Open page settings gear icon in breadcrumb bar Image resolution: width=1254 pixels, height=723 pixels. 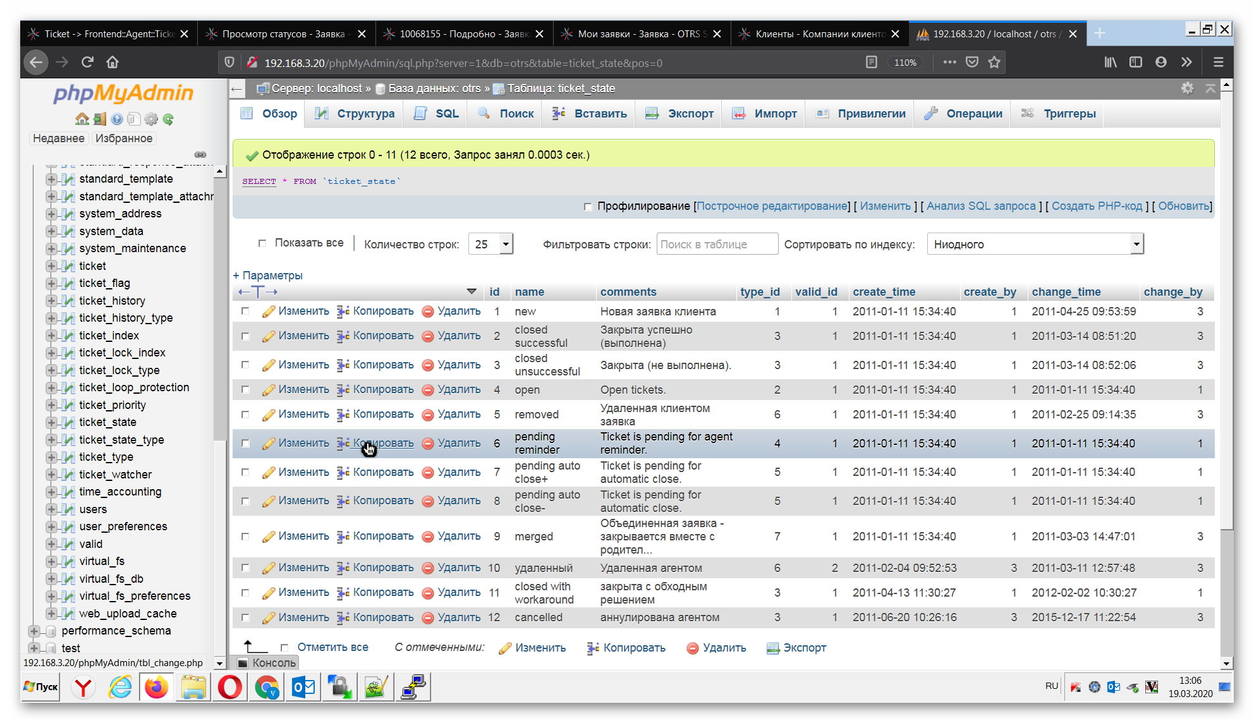(1188, 88)
